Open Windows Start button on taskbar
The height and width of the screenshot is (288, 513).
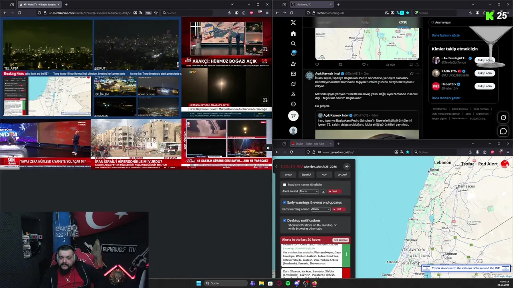point(199,283)
